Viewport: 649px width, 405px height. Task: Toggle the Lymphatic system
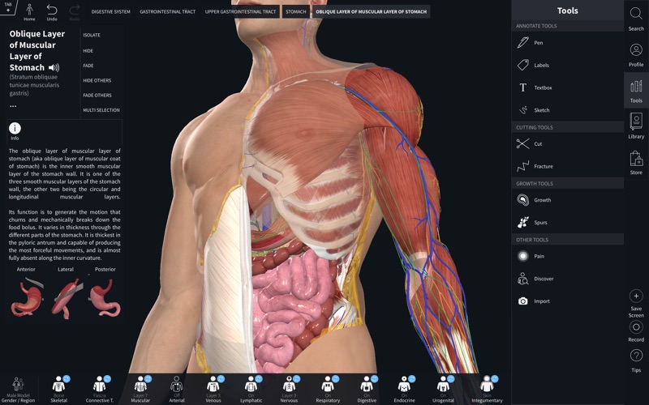click(251, 389)
